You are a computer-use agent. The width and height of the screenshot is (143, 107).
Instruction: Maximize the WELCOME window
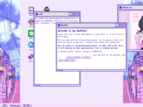pos(120,25)
